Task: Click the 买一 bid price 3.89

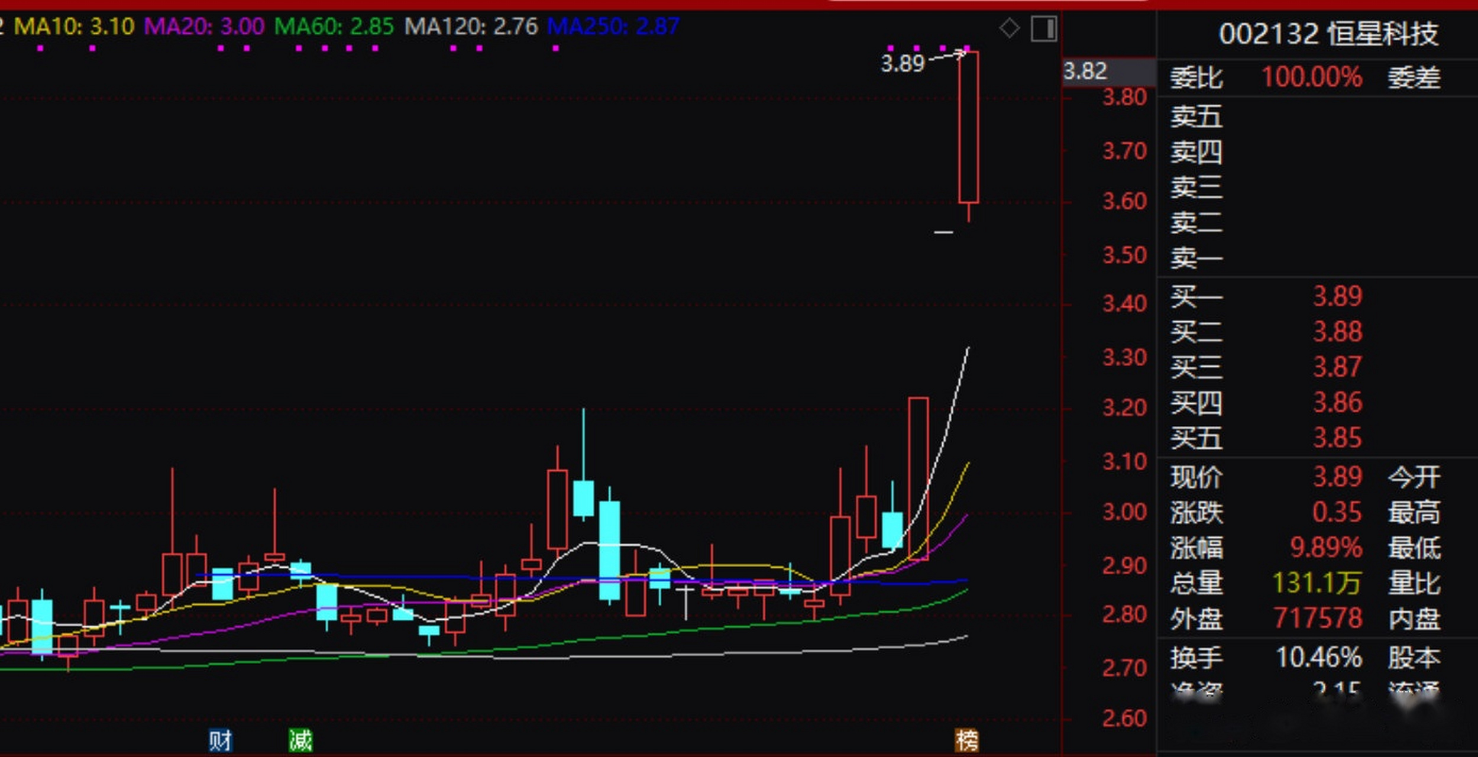Action: point(1337,296)
